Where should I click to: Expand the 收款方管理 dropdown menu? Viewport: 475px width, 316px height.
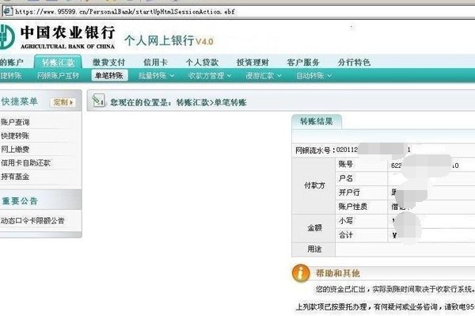tap(210, 75)
